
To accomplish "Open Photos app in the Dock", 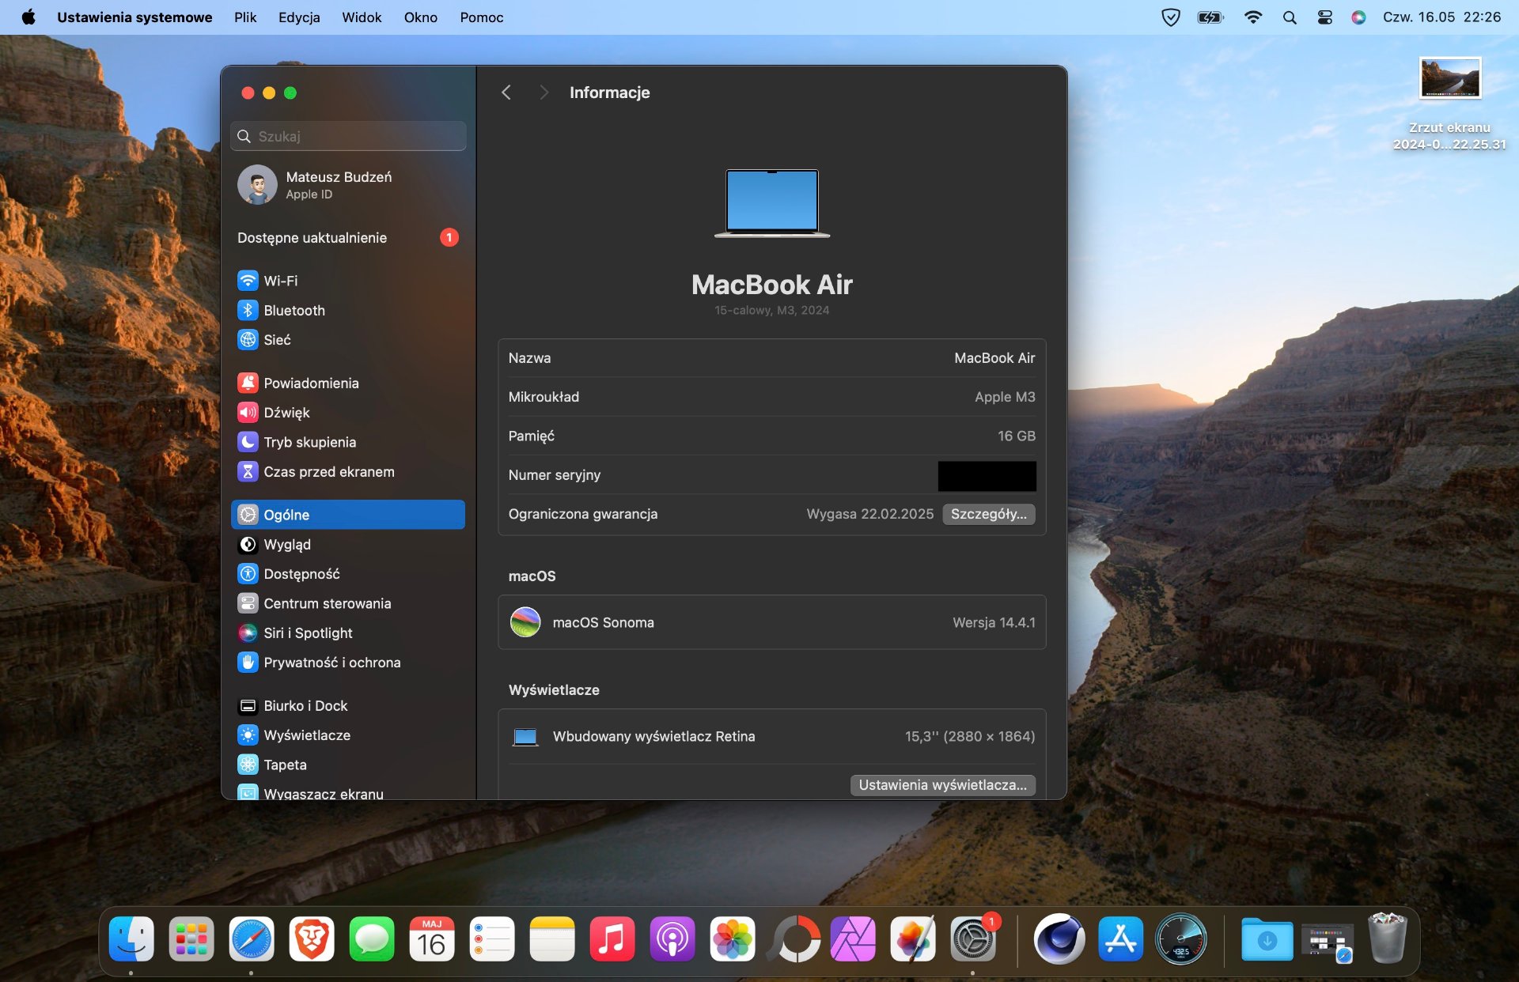I will (x=733, y=939).
